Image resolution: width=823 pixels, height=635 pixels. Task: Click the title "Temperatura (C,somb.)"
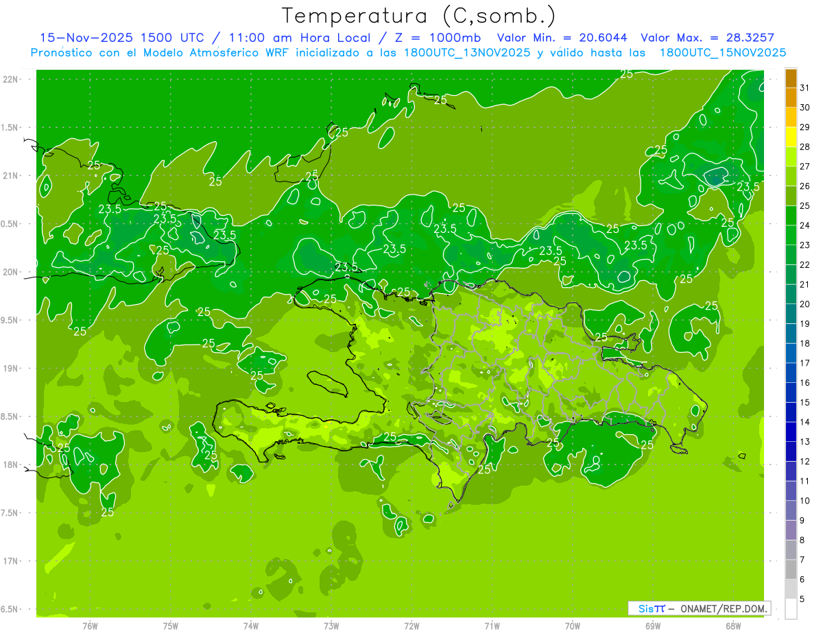click(419, 16)
